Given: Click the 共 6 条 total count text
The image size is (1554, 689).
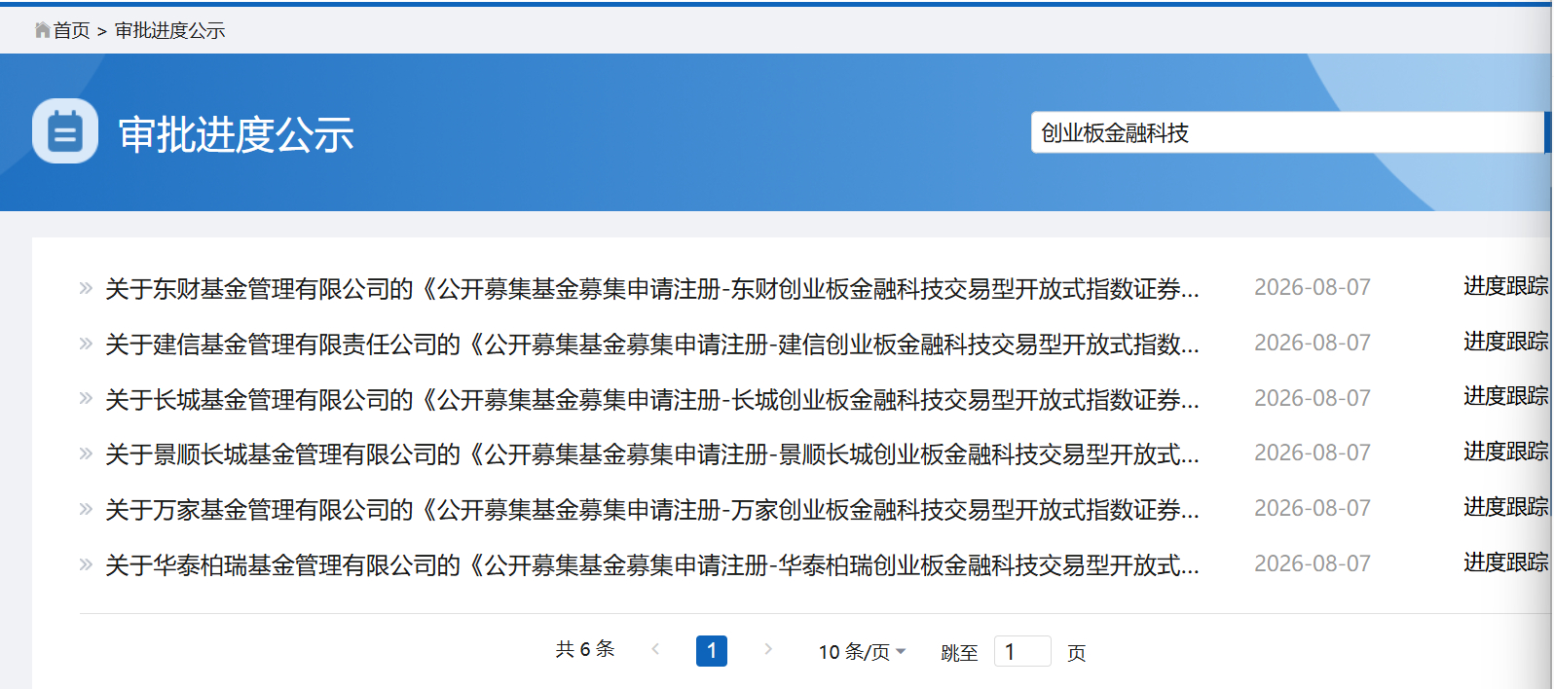Looking at the screenshot, I should 585,649.
